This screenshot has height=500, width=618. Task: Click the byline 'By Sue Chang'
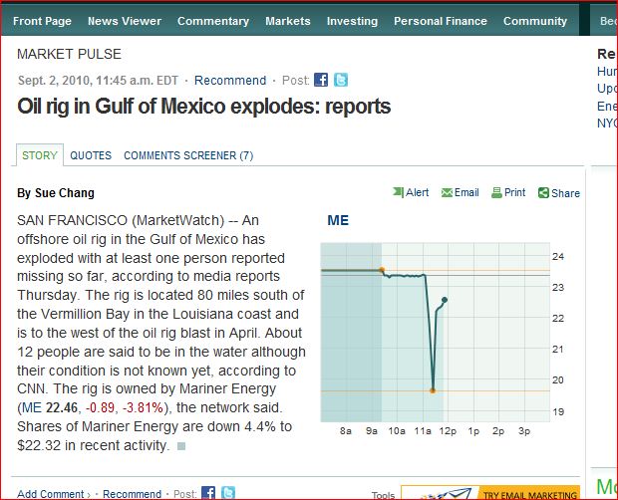pyautogui.click(x=56, y=193)
